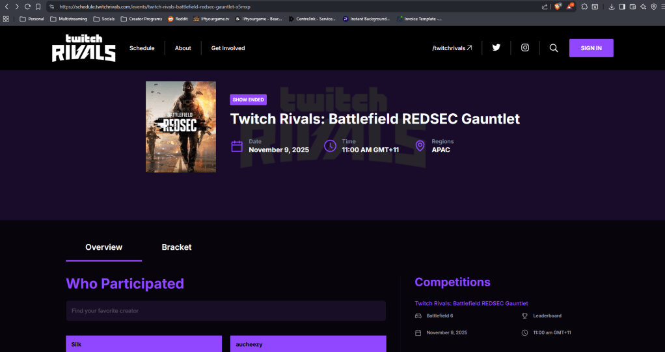Screen dimensions: 665x352
Task: Bookmark this page using the bookmark icon
Action: tap(38, 7)
